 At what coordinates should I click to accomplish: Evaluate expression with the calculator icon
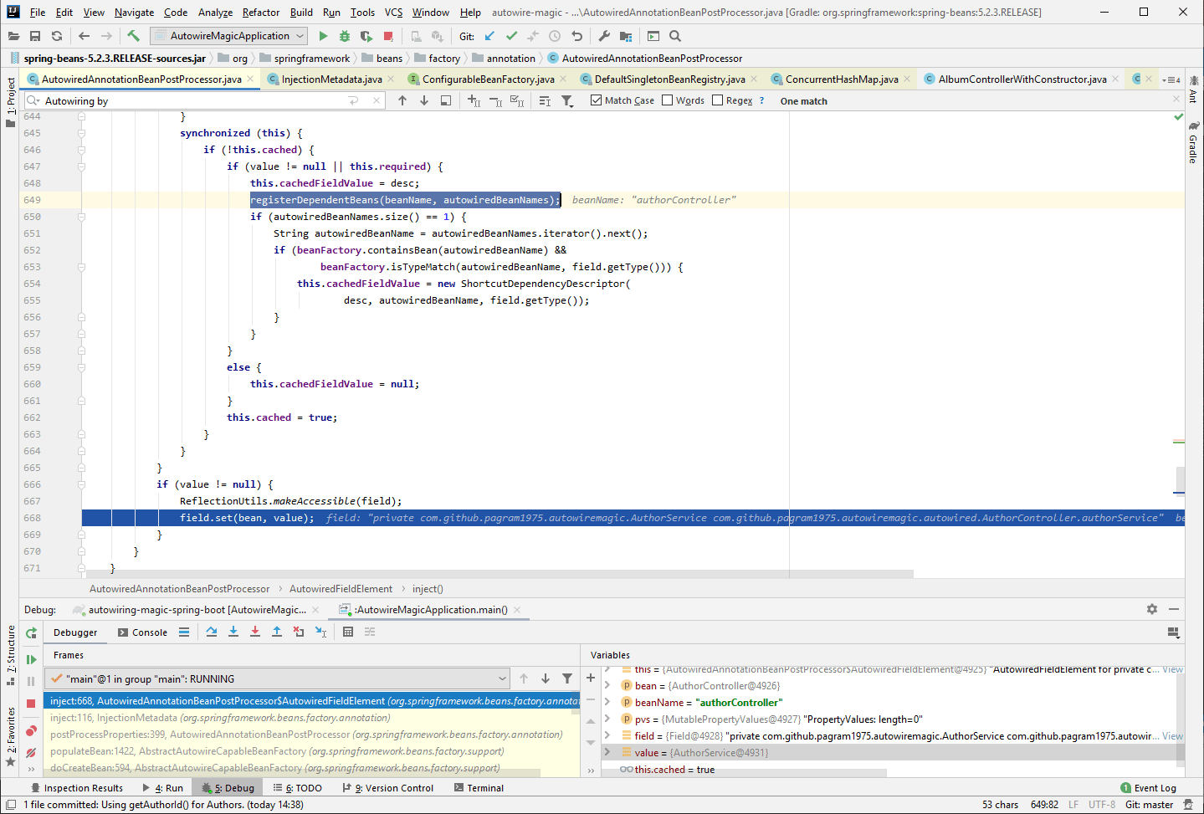[348, 632]
